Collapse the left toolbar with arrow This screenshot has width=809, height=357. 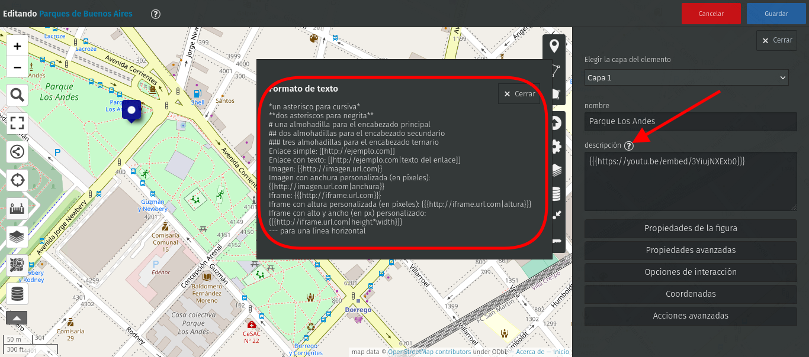pos(17,317)
